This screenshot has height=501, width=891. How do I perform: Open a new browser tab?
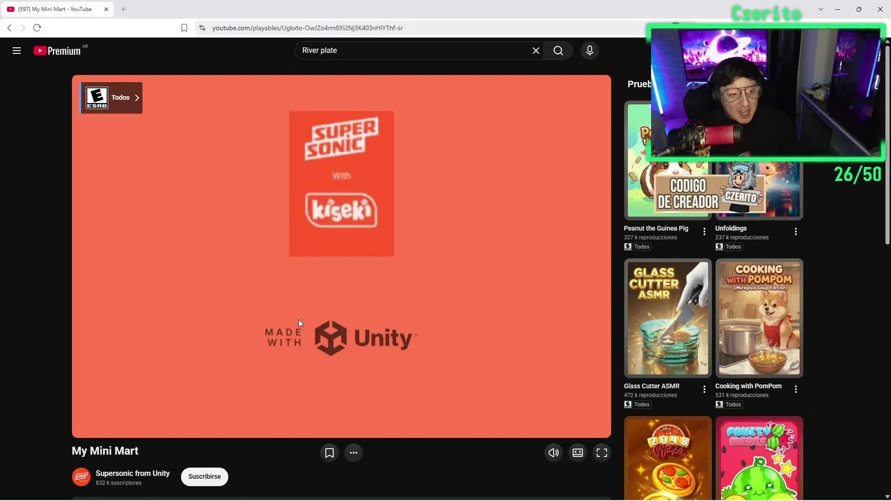(123, 9)
